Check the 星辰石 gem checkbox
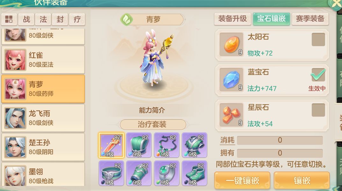 [x=318, y=110]
